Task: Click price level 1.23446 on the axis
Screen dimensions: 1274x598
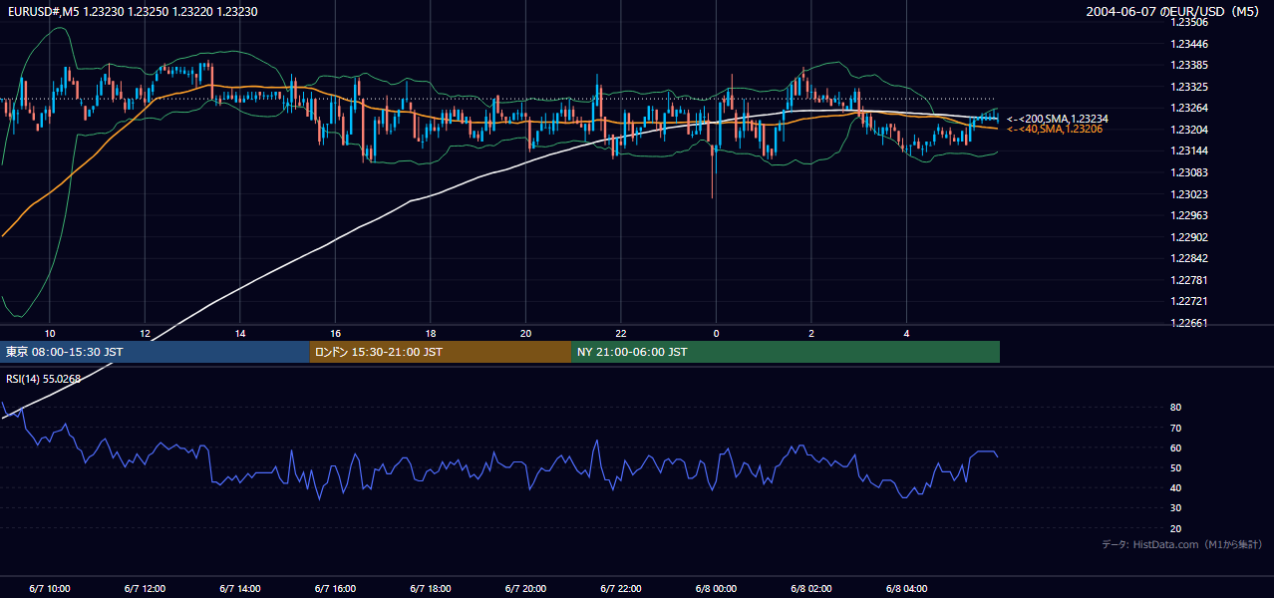Action: (1188, 44)
